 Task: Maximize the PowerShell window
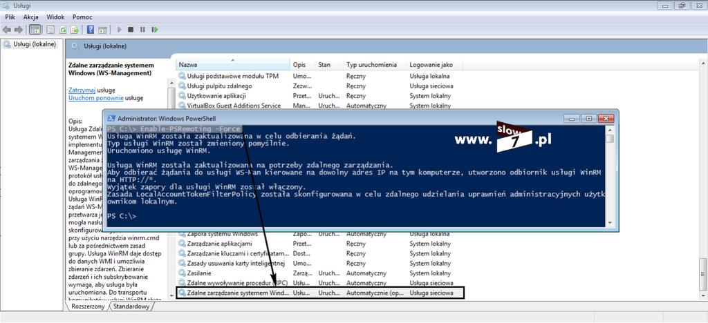click(x=588, y=119)
